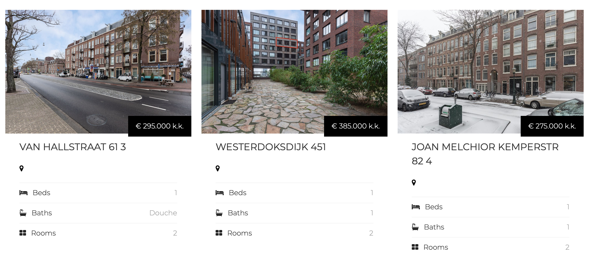This screenshot has width=593, height=255.
Task: Click the € 275.000 k.k. price tag
Action: click(x=552, y=126)
